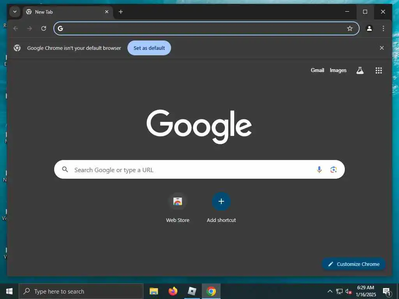Focus the Chrome address bar

pos(207,28)
